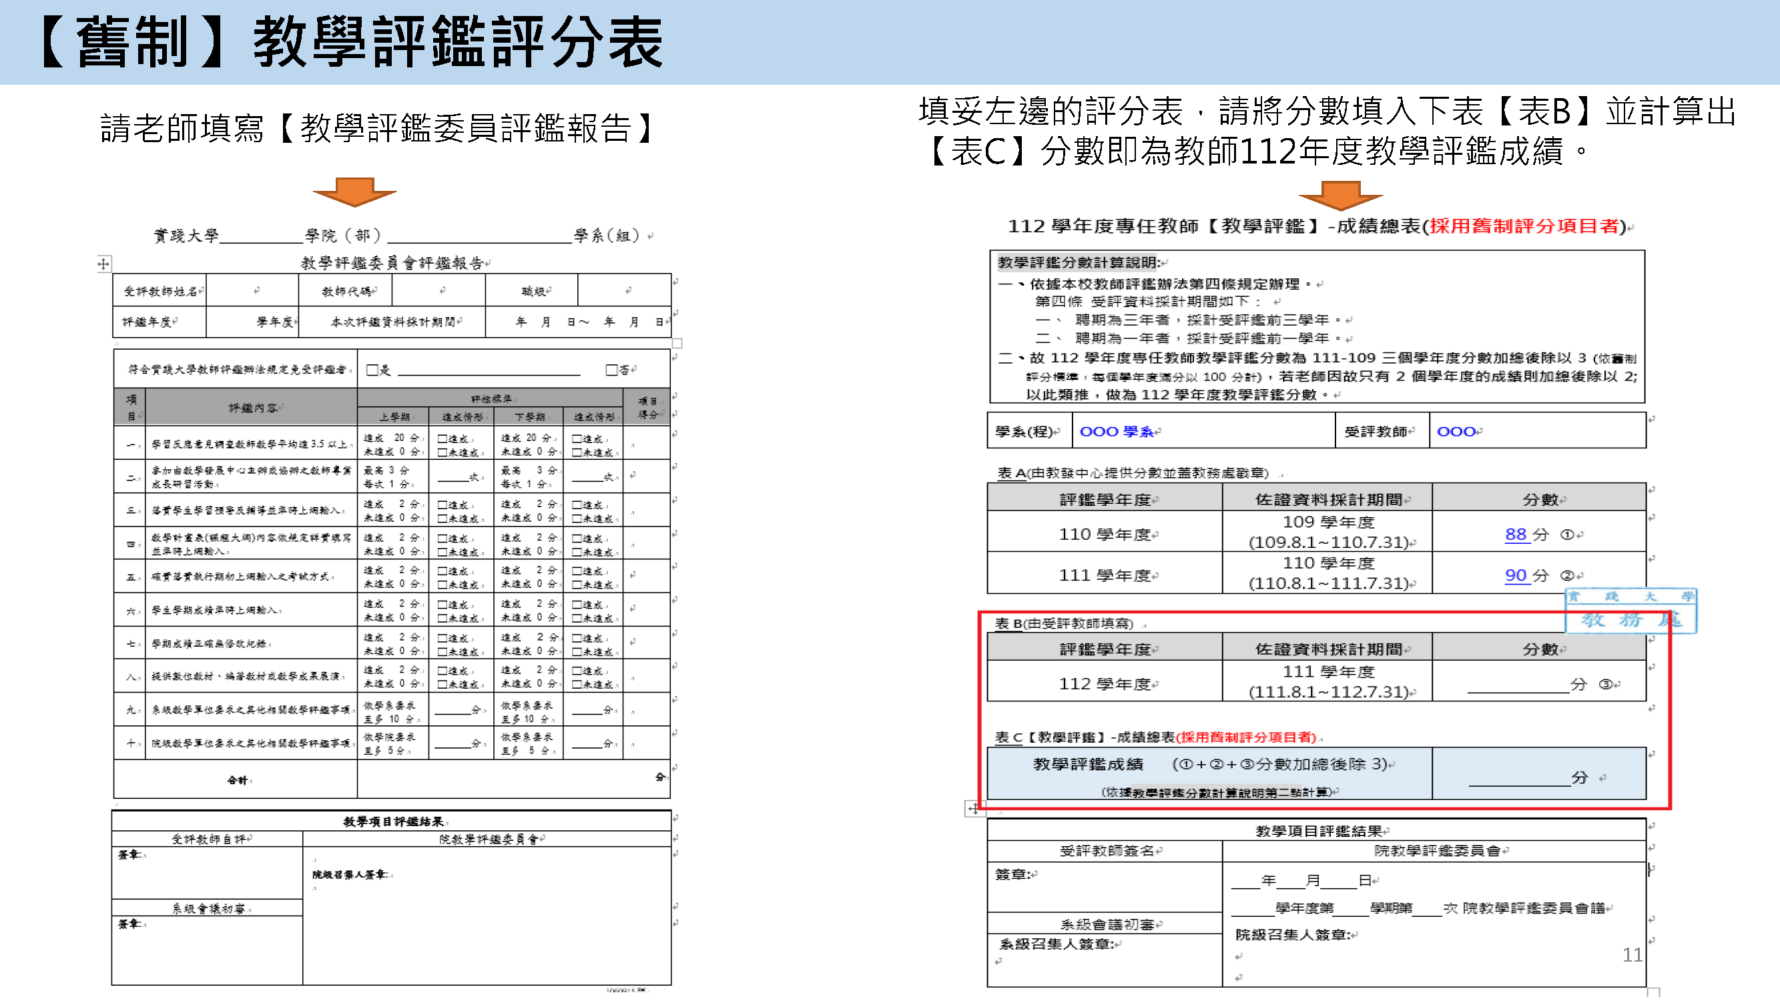Click the 下學期 分 blank in row 十

587,744
